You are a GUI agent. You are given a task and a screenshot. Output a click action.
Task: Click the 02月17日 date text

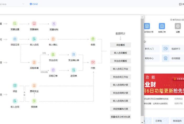pyautogui.click(x=178, y=103)
